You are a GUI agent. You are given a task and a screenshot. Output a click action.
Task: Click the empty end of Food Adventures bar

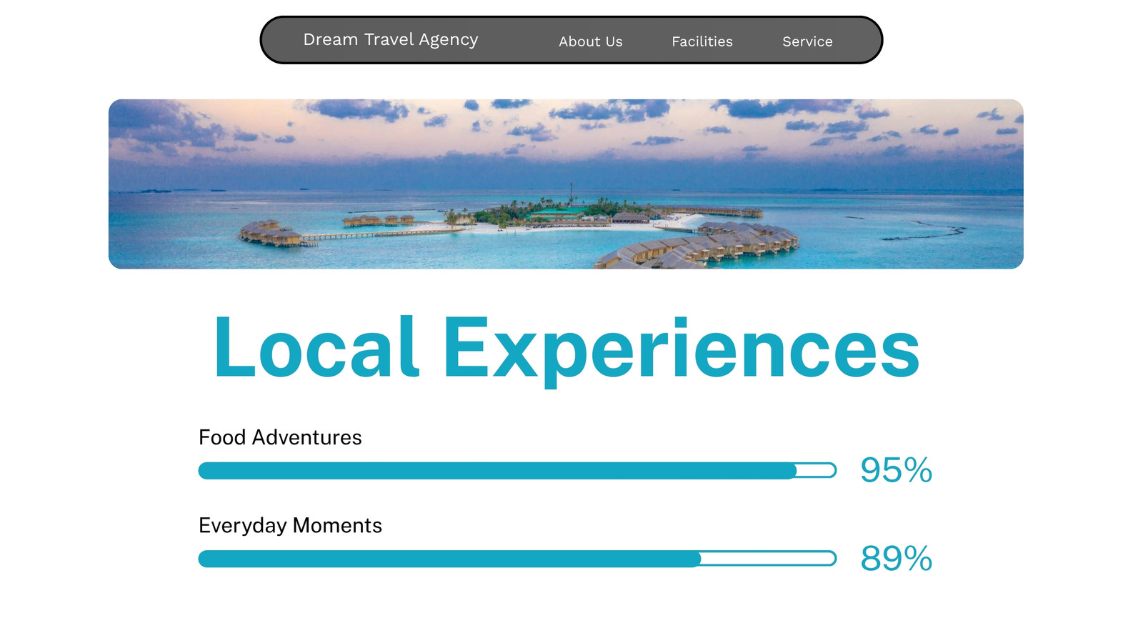point(817,470)
